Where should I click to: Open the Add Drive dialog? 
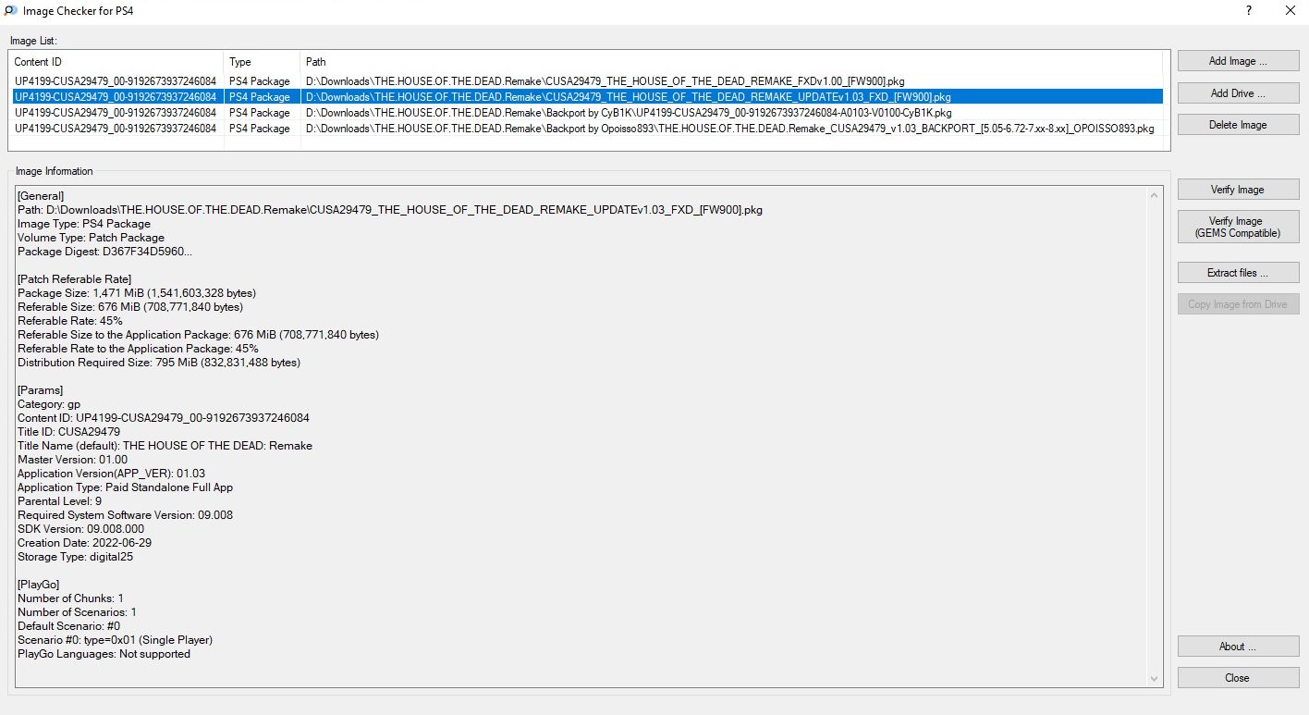[x=1238, y=93]
